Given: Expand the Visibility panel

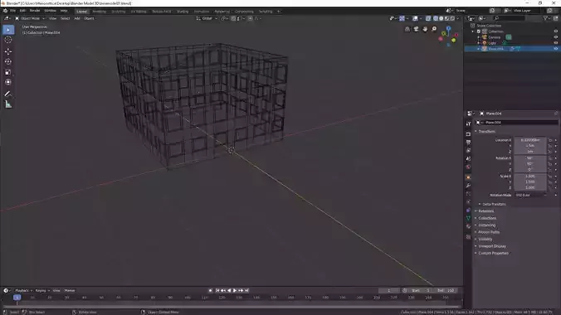Looking at the screenshot, I should pyautogui.click(x=485, y=240).
